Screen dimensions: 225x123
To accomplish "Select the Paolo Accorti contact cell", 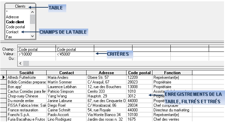I will tap(67, 115).
